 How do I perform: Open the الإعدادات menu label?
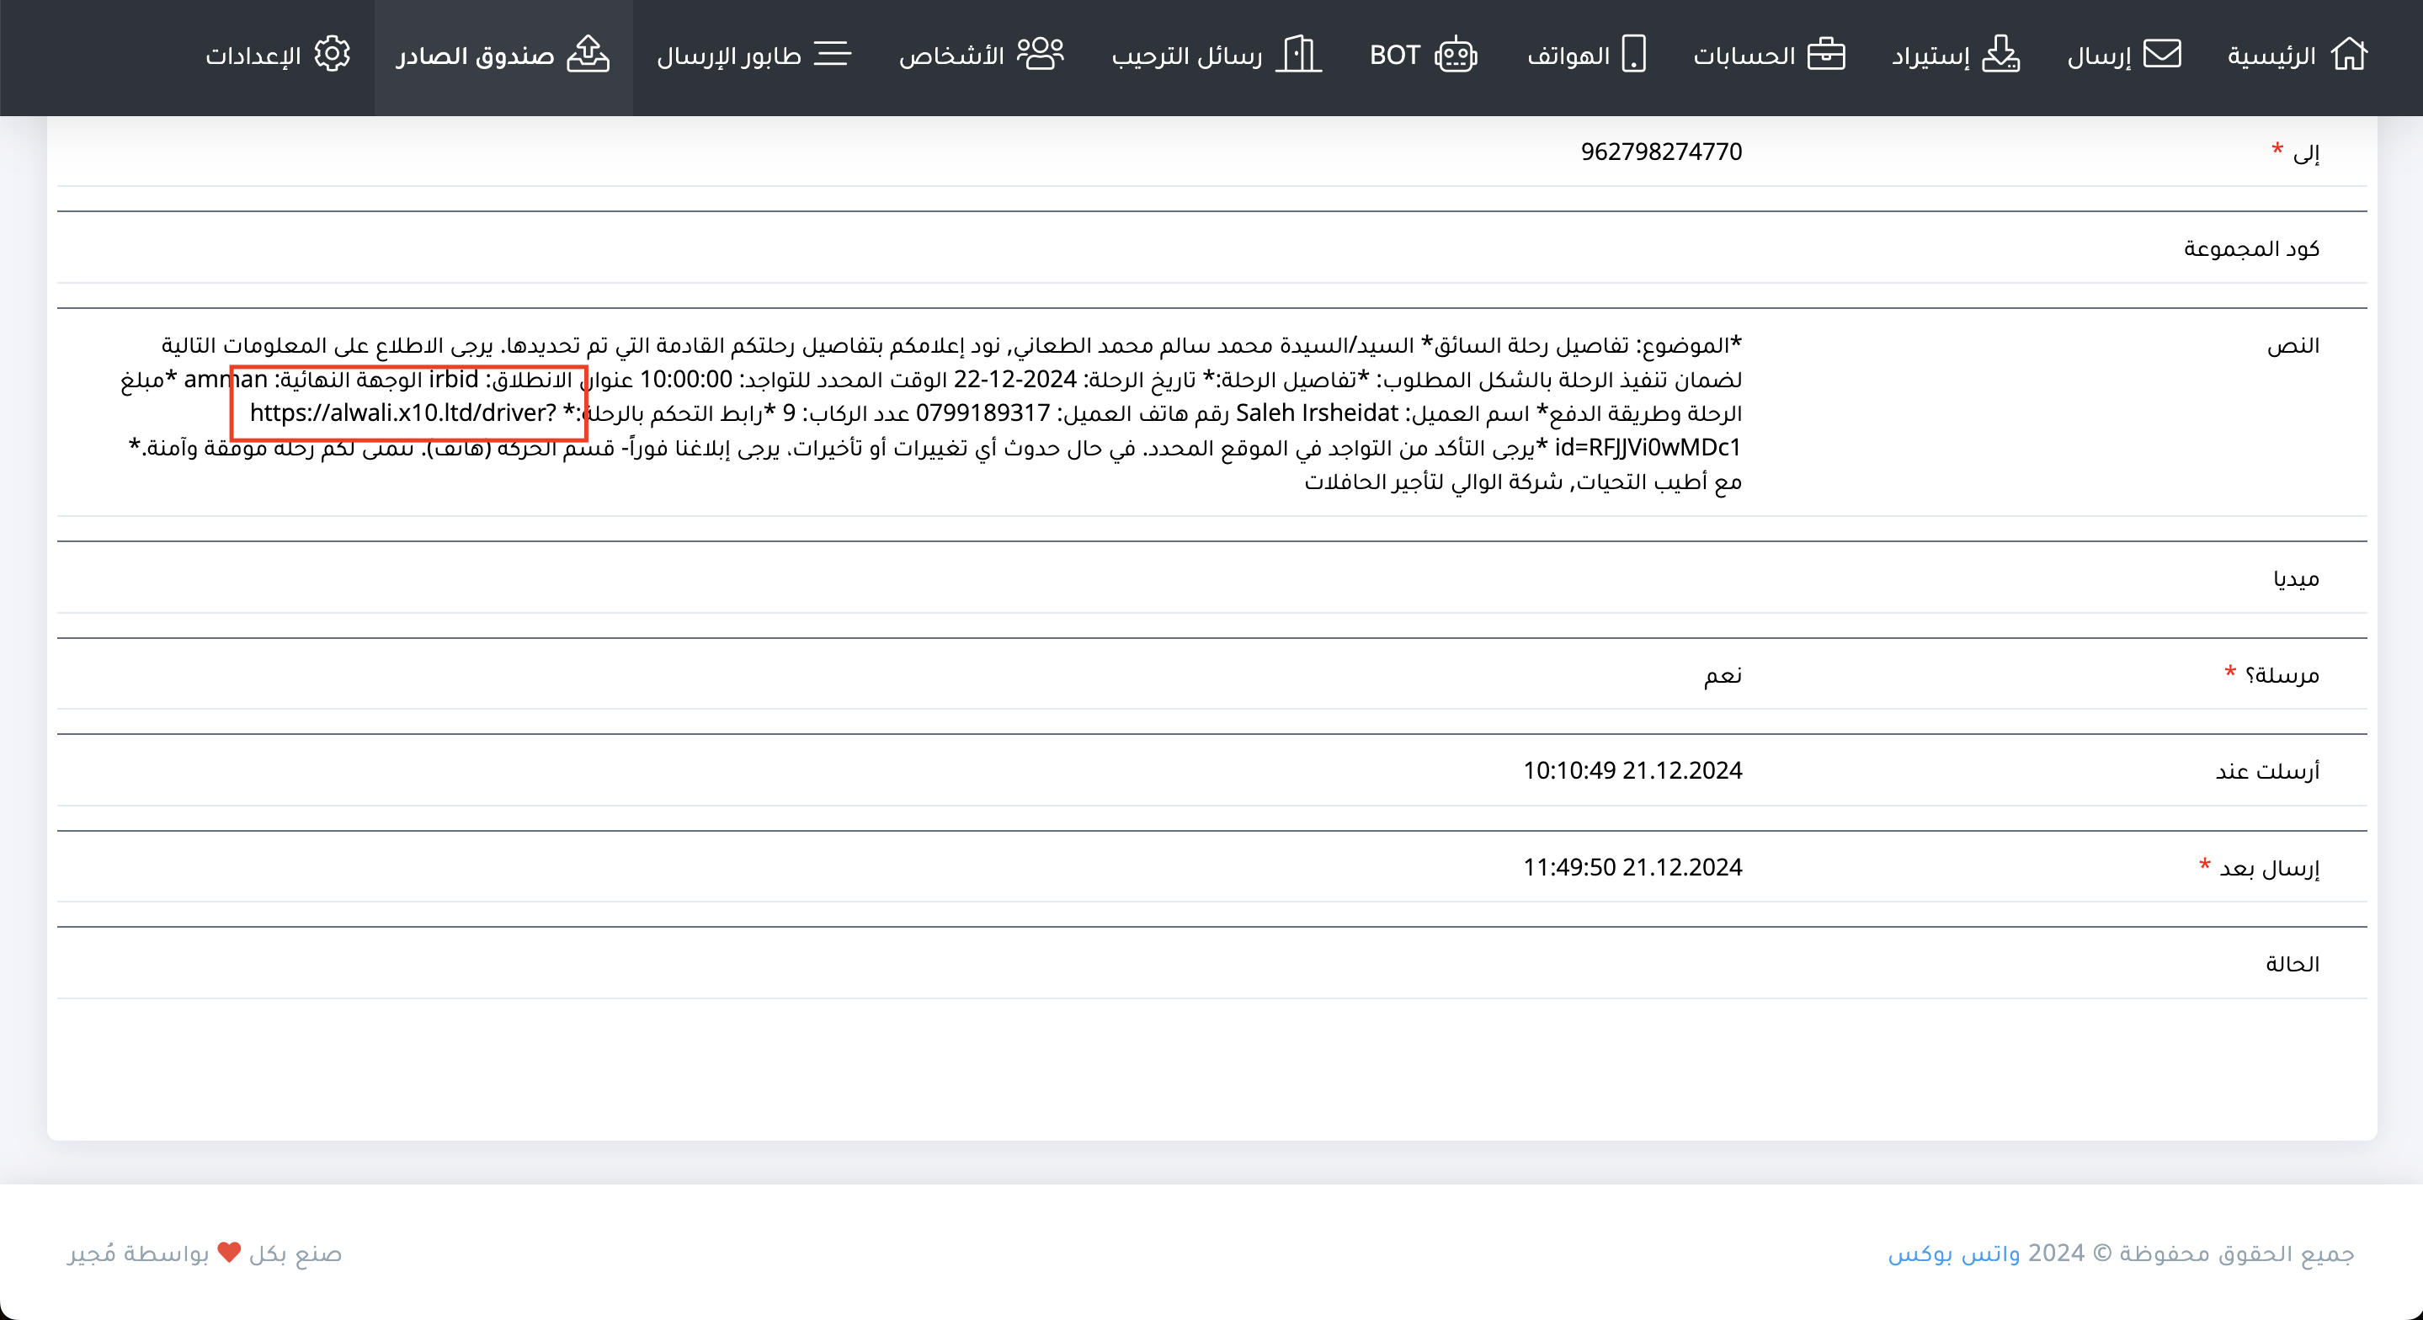[253, 56]
